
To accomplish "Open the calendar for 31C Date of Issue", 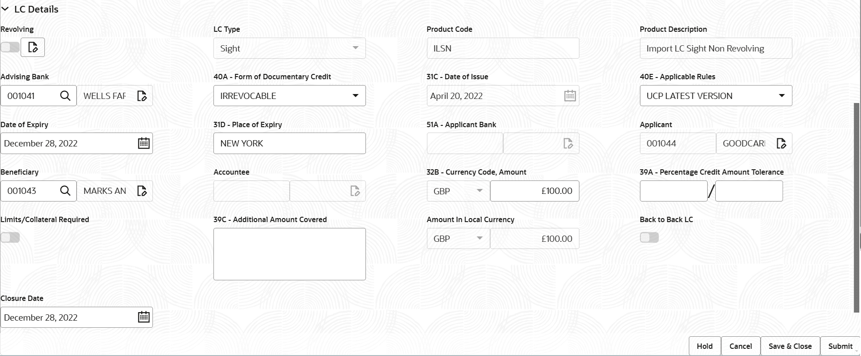I will point(569,95).
